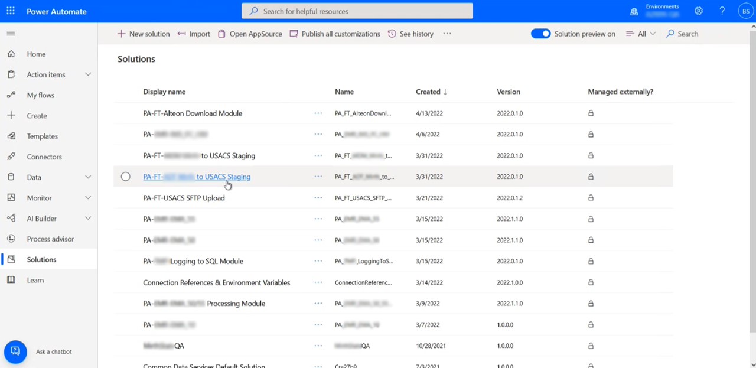Toggle the Solution preview on switch
Screen dimensions: 756x368
pos(540,34)
